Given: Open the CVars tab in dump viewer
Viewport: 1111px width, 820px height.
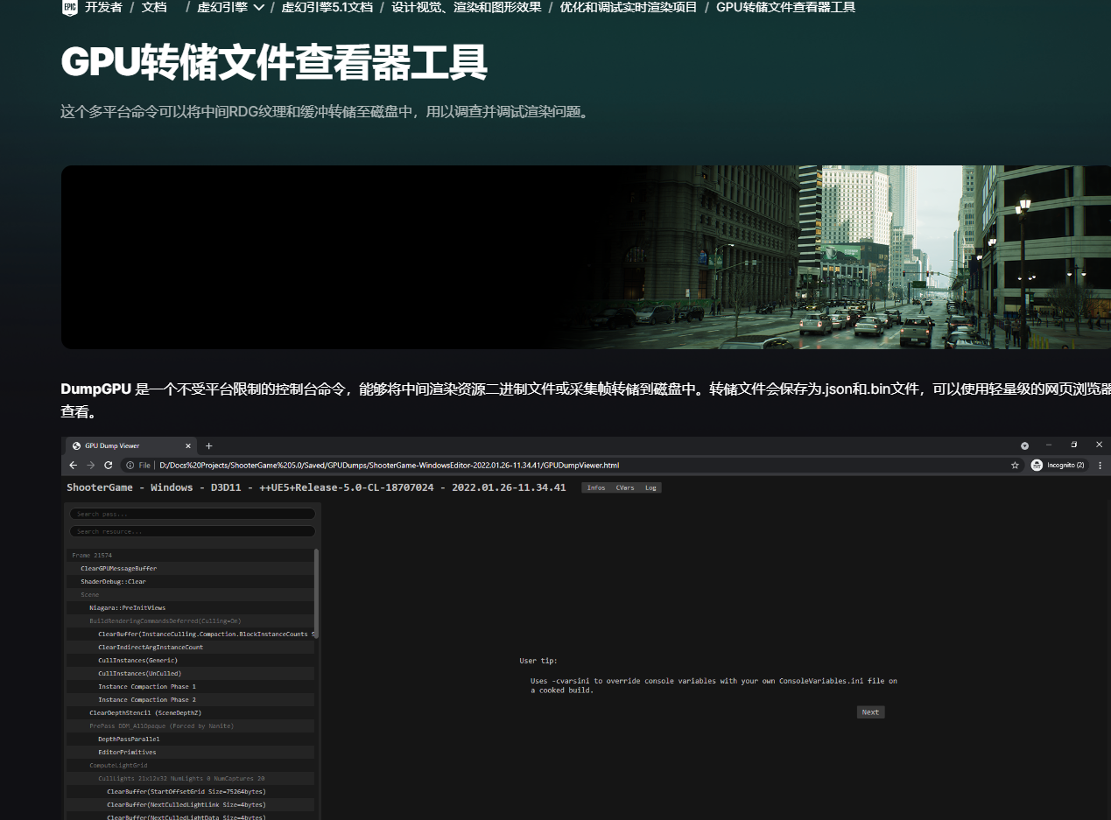Looking at the screenshot, I should pos(625,487).
